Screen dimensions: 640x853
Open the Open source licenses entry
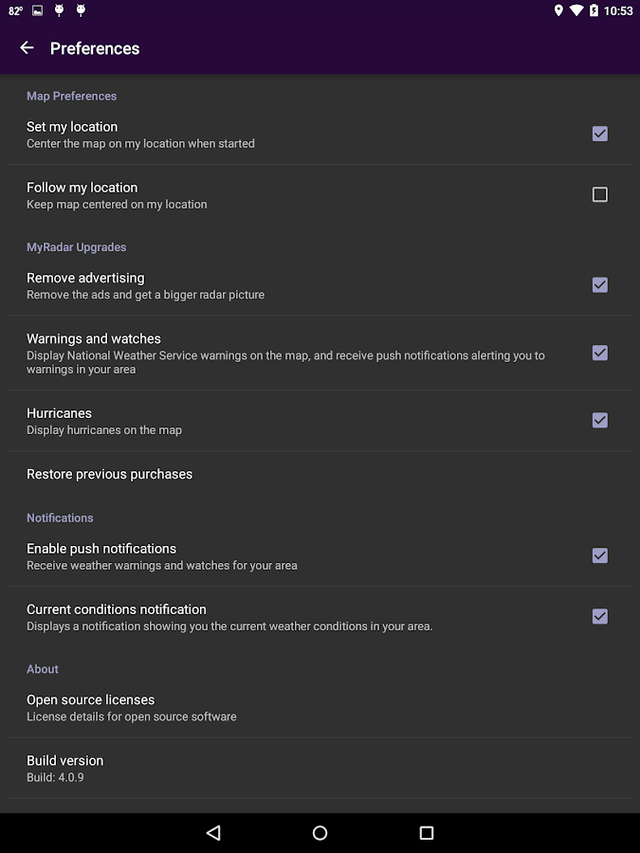coord(320,707)
